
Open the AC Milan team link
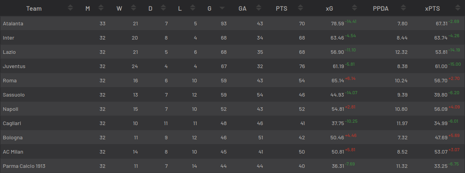point(13,152)
